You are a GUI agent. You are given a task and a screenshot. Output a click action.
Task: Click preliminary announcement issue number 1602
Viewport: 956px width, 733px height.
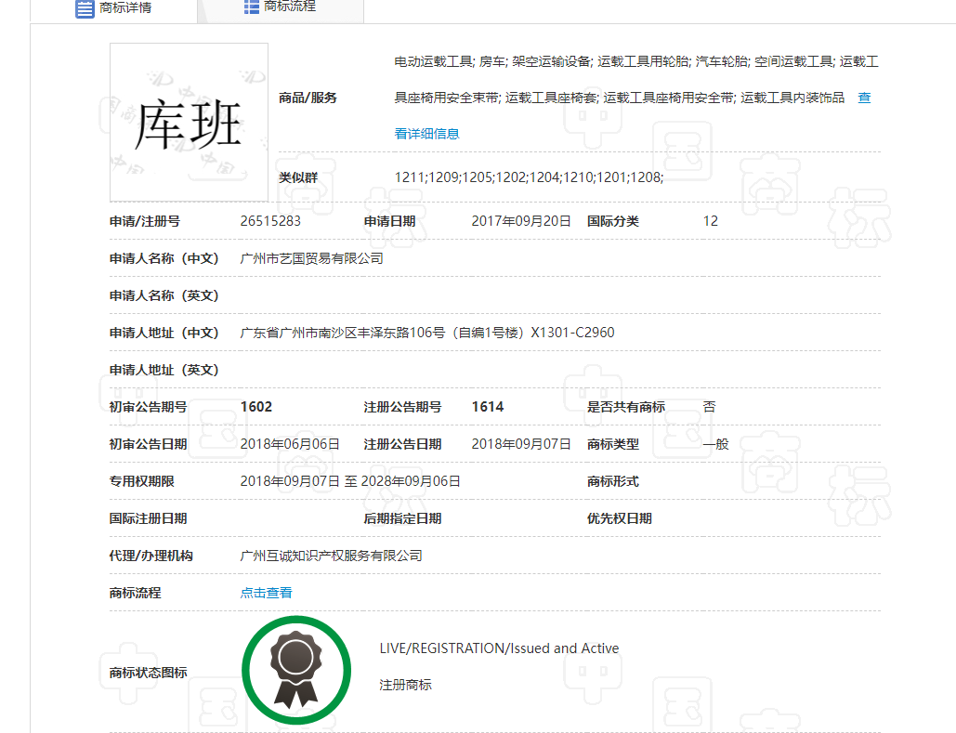[x=256, y=407]
